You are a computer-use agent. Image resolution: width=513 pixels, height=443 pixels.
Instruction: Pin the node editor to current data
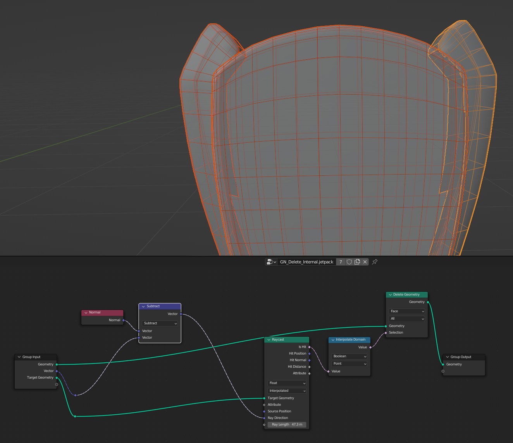[x=374, y=262]
